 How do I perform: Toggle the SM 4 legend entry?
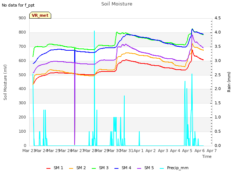click(123, 168)
